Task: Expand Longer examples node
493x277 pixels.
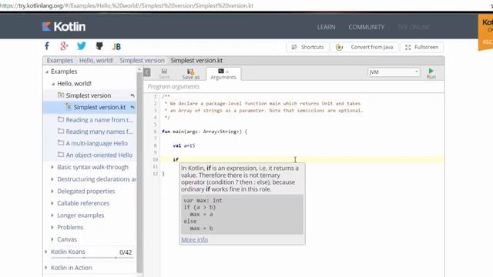Action: click(x=52, y=215)
